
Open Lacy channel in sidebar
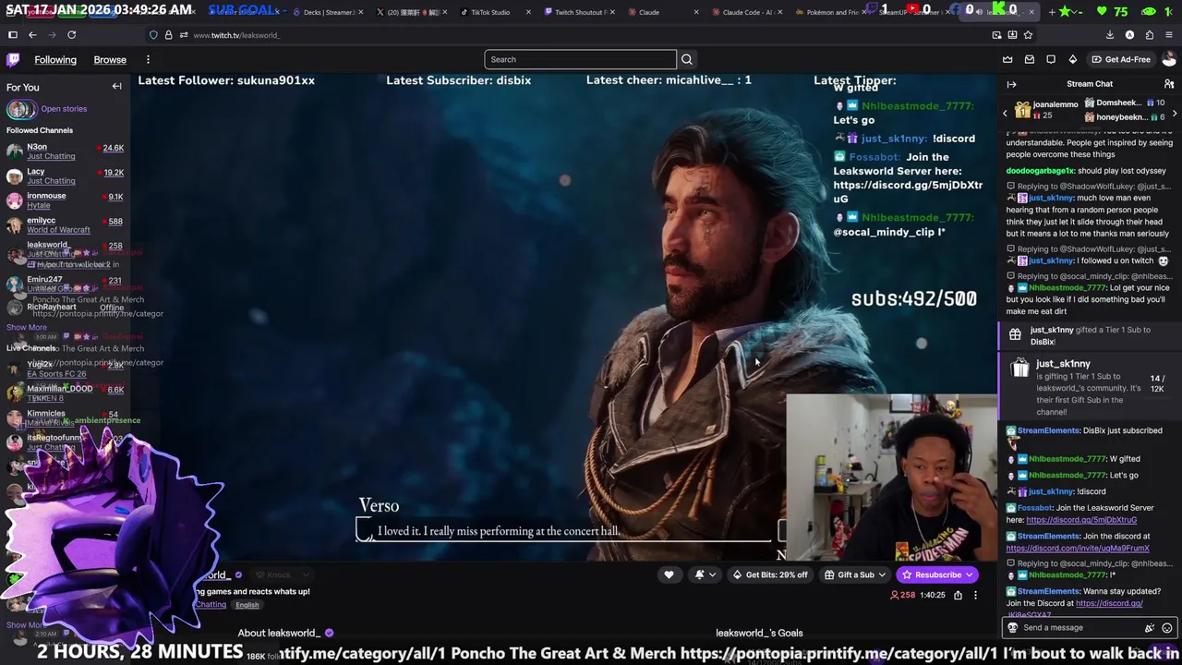[65, 175]
